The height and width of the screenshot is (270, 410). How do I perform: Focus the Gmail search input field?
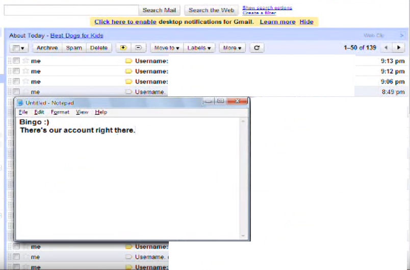[x=71, y=10]
